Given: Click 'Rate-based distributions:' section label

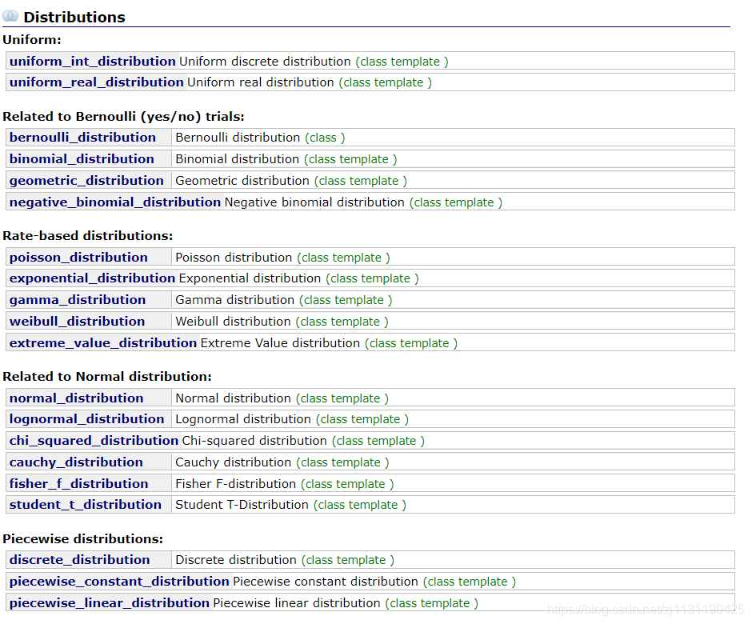Looking at the screenshot, I should pos(88,236).
